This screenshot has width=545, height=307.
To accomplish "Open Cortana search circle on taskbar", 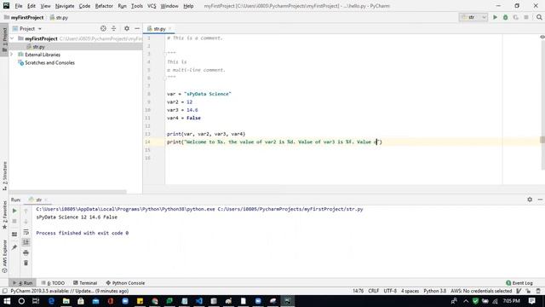I will tap(21, 301).
